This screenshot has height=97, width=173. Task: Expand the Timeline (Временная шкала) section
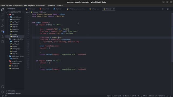[14, 93]
